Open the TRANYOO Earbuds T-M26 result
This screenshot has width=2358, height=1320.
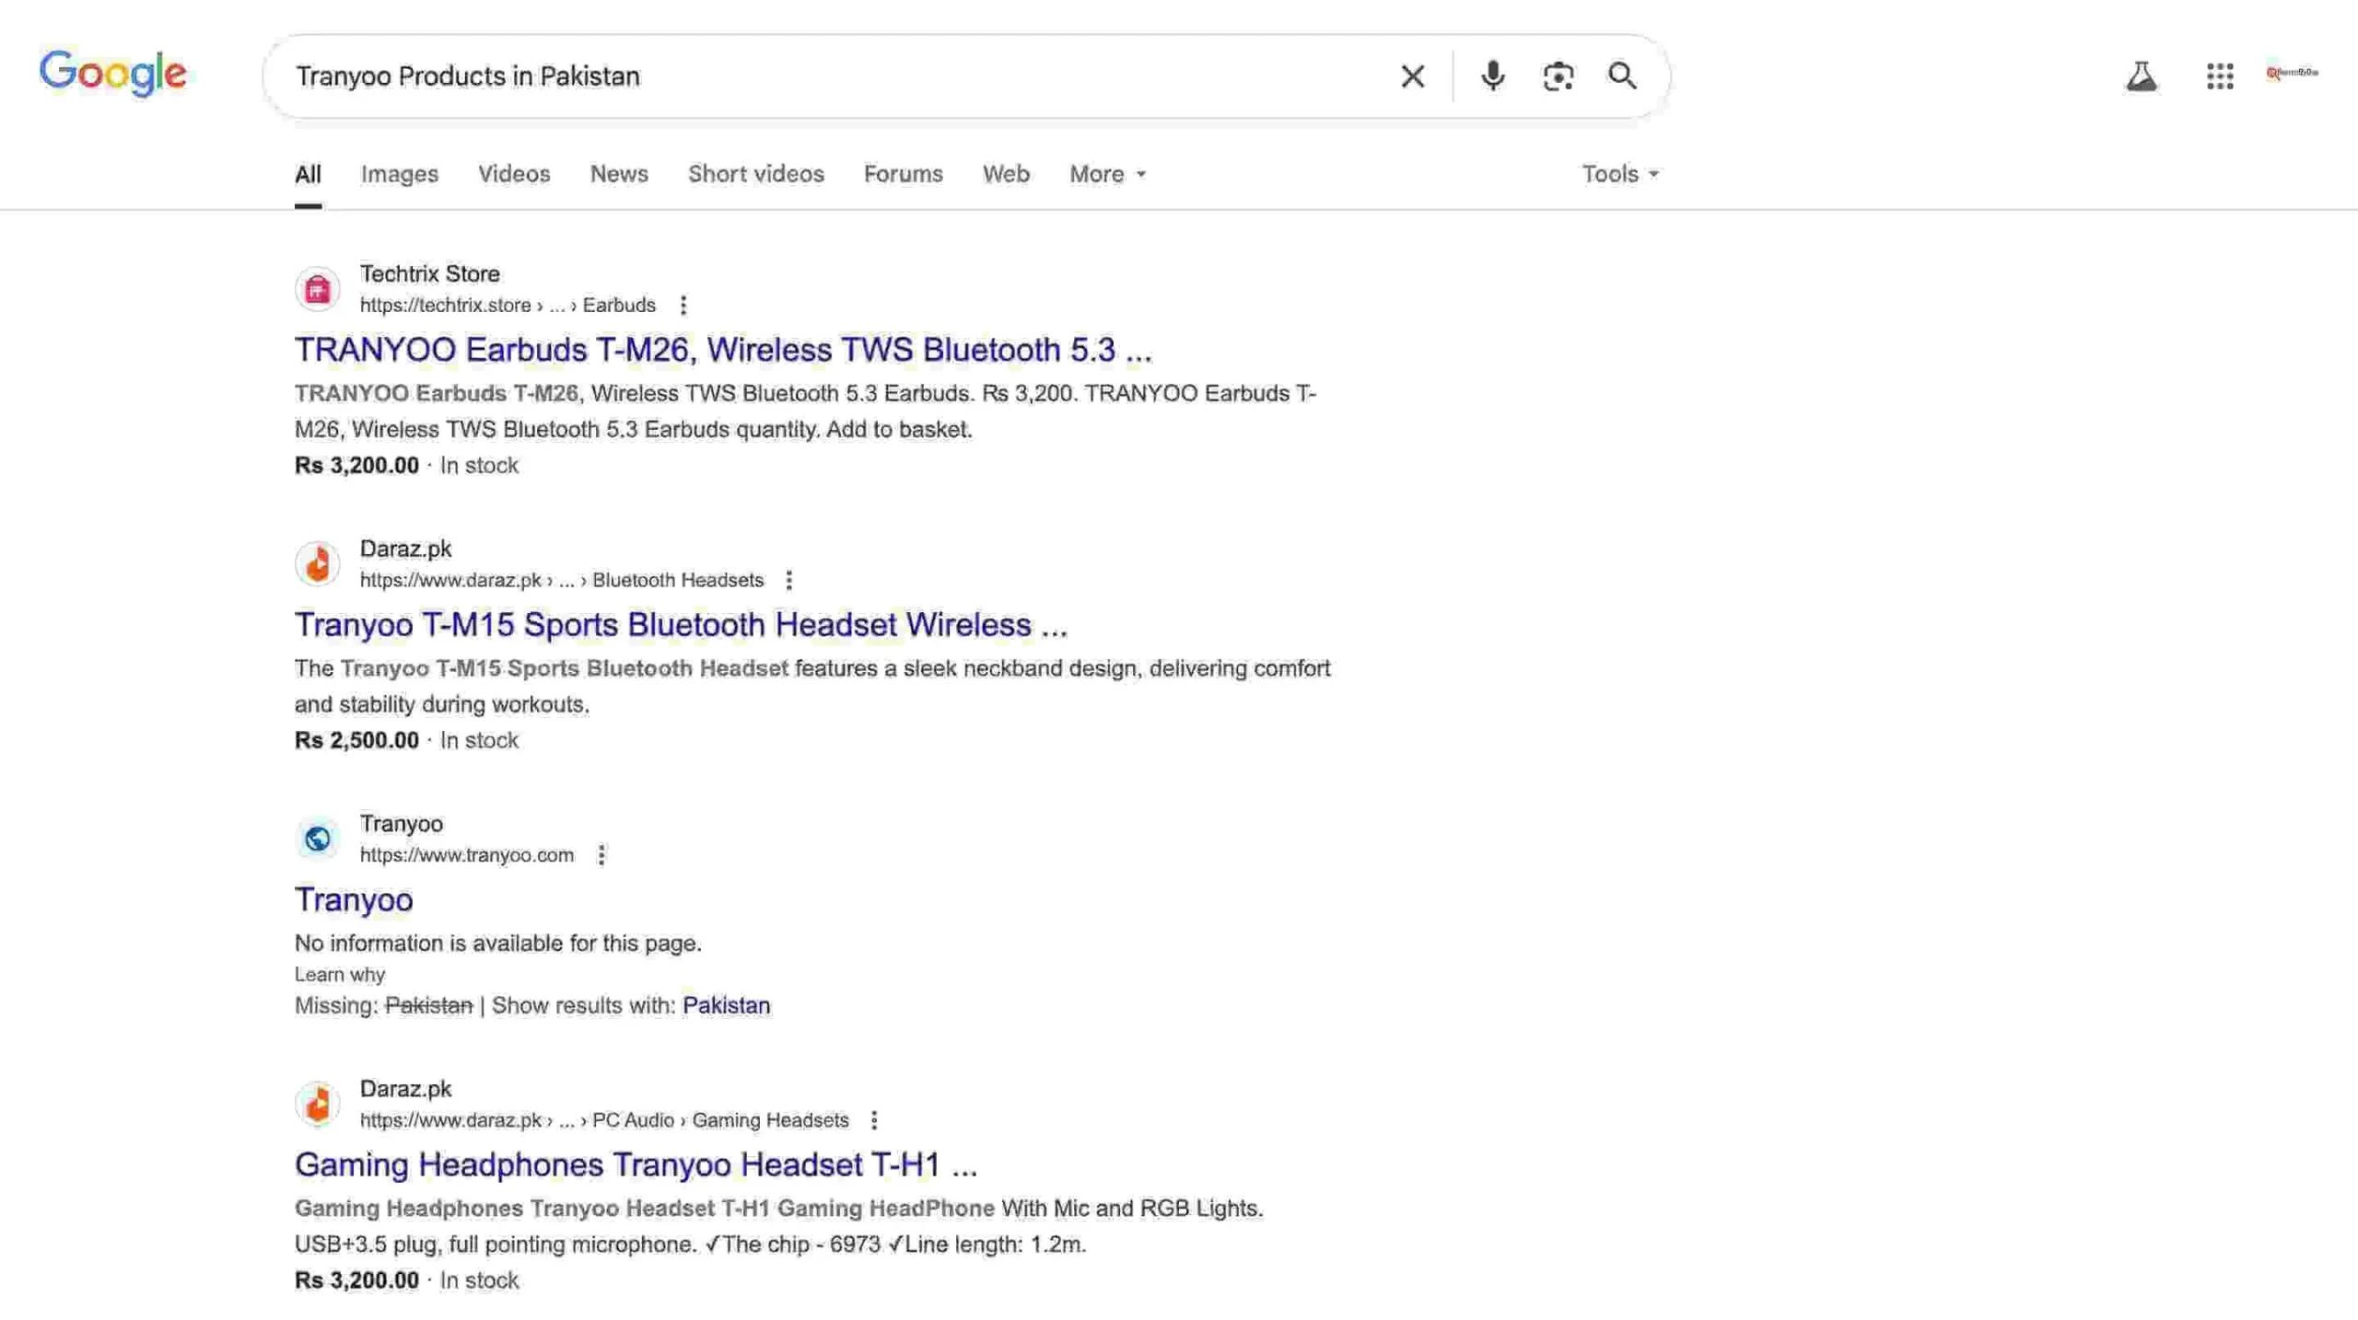coord(723,350)
